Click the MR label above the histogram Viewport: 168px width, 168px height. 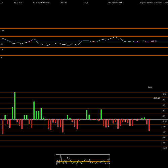pos(150,87)
